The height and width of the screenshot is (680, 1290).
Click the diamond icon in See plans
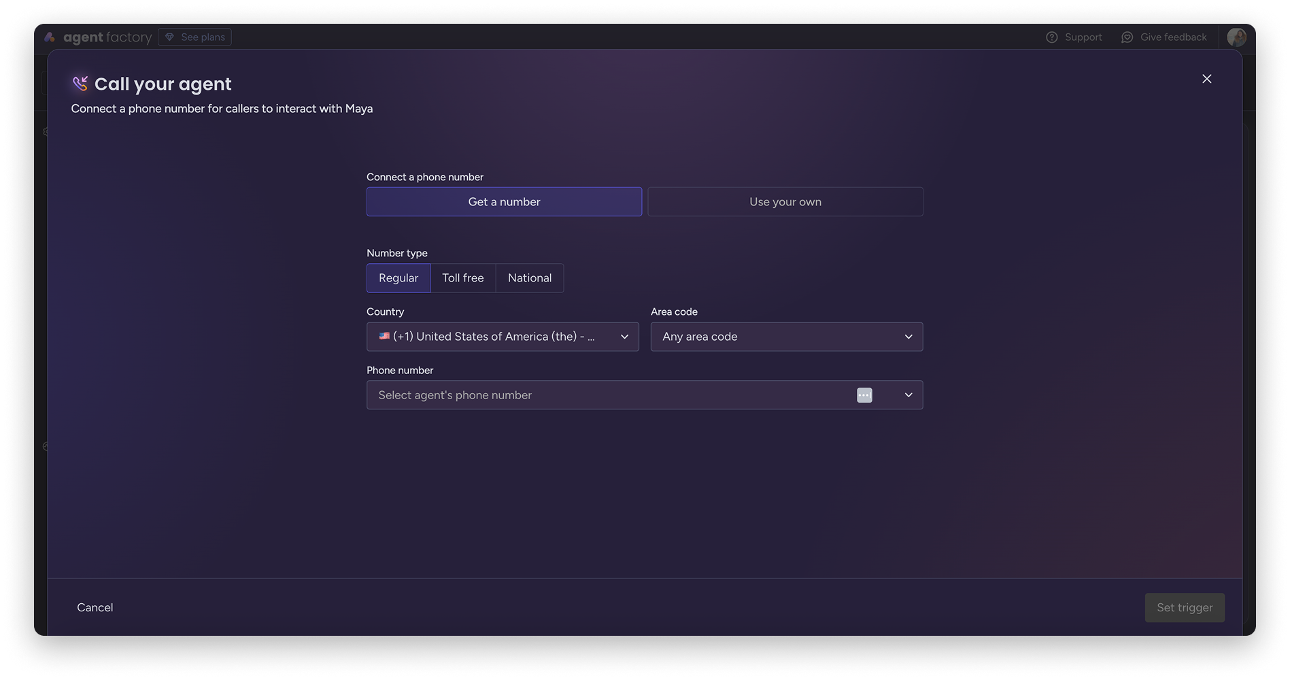coord(170,37)
